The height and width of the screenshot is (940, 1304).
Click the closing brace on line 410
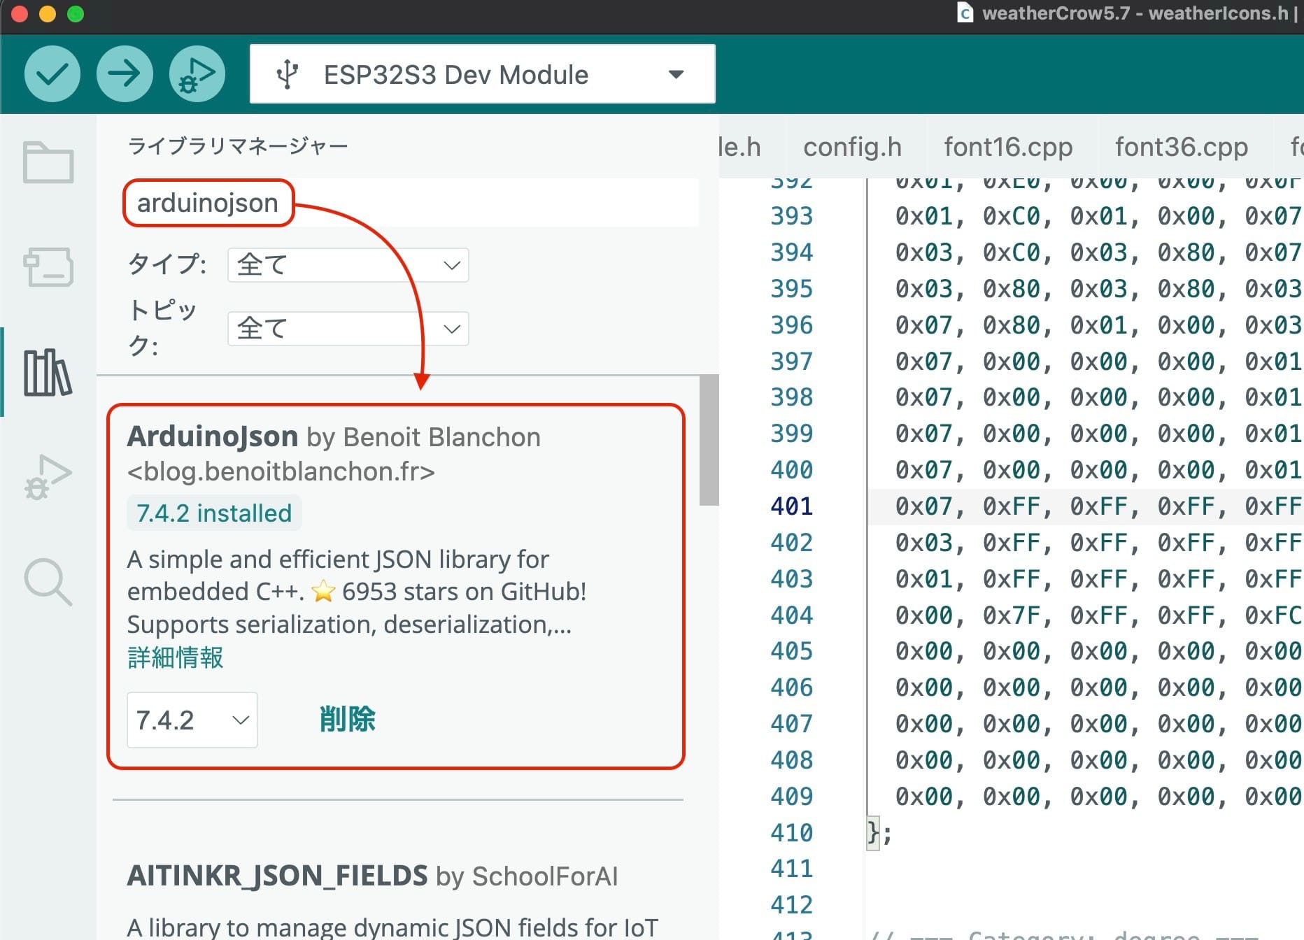point(873,833)
